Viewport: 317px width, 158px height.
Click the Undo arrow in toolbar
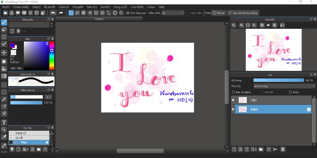(x=53, y=13)
